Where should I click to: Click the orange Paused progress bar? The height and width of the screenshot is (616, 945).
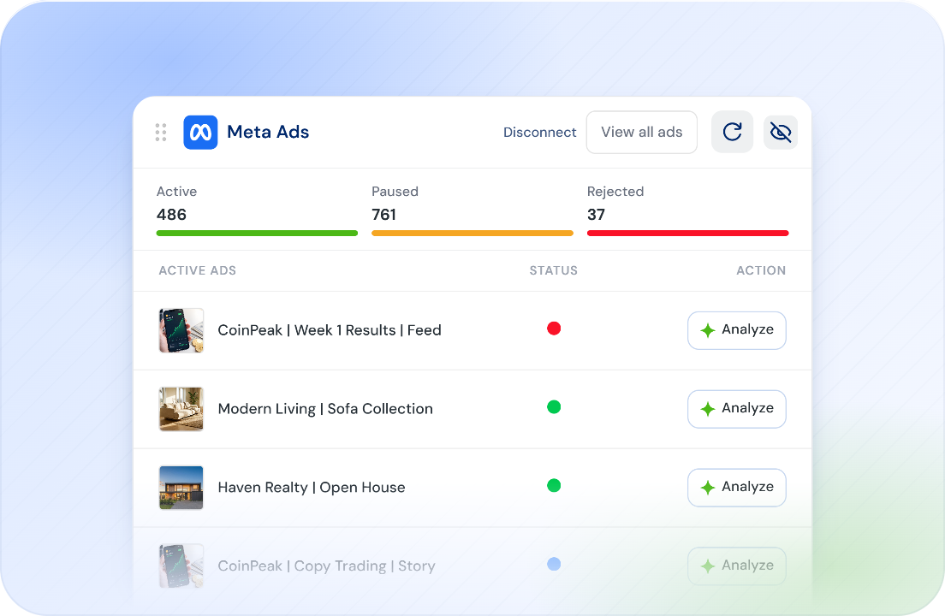click(472, 233)
